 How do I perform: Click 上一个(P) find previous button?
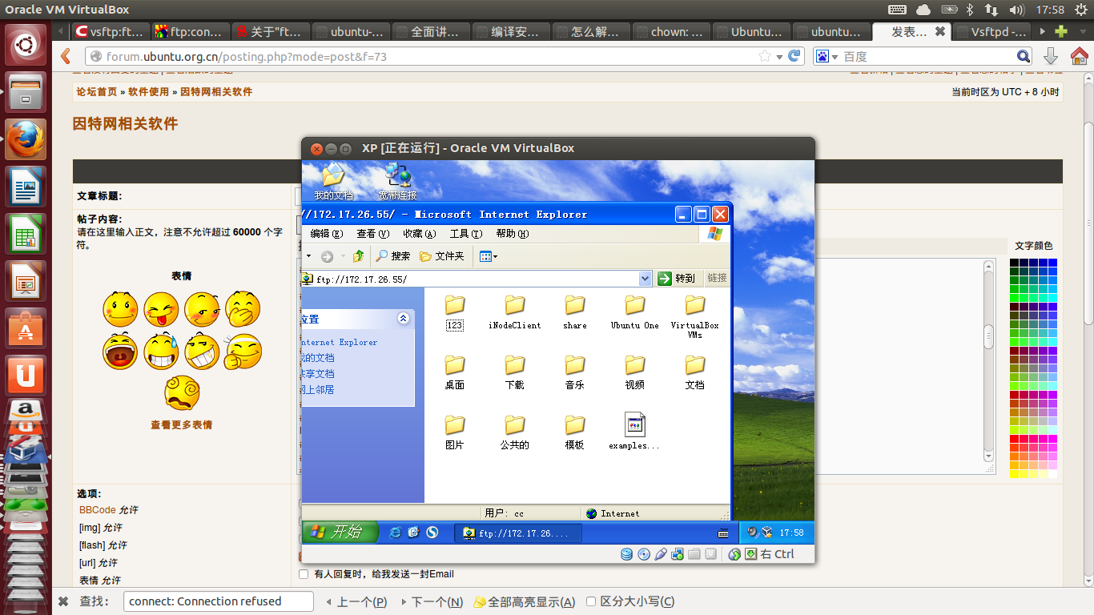click(x=356, y=601)
